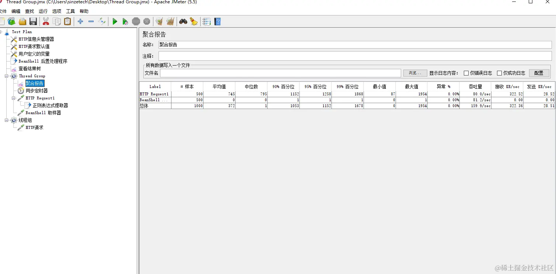Select HTTP请求 in the tree
The height and width of the screenshot is (274, 556).
34,127
